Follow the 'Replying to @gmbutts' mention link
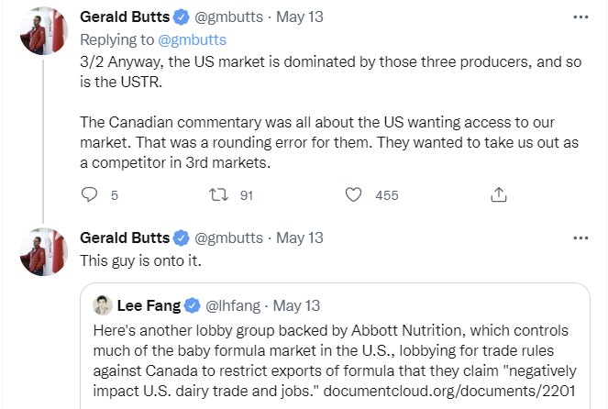This screenshot has height=409, width=608. point(193,39)
